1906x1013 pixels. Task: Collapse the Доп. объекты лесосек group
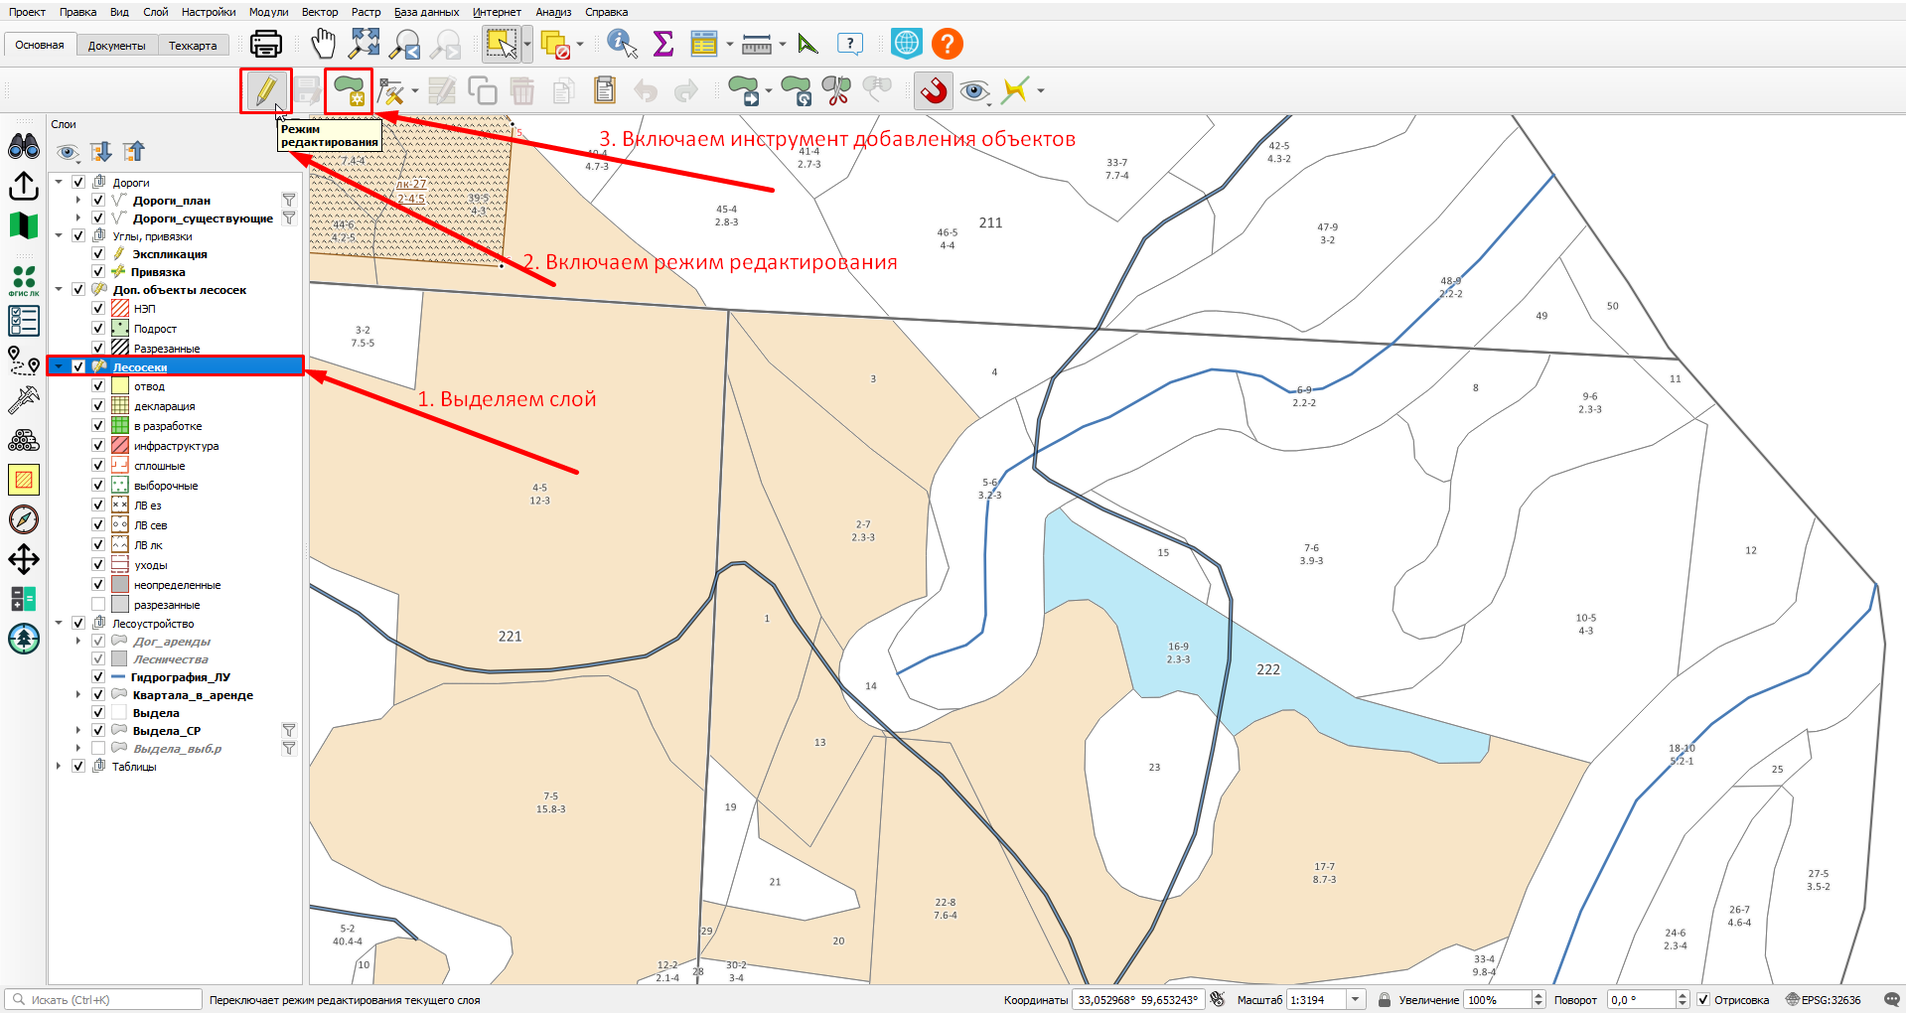[x=59, y=289]
